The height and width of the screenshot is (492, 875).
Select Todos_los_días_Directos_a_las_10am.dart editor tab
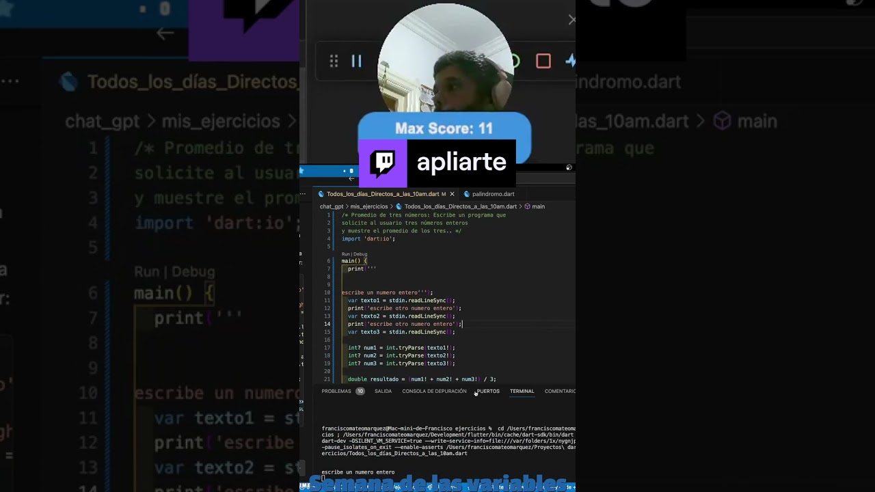coord(383,194)
